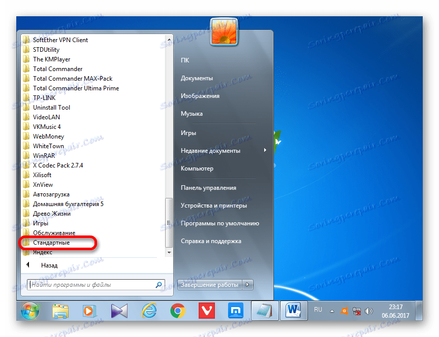The image size is (439, 337).
Task: Expand Total Commander MAX-Pack folder
Action: [x=73, y=79]
